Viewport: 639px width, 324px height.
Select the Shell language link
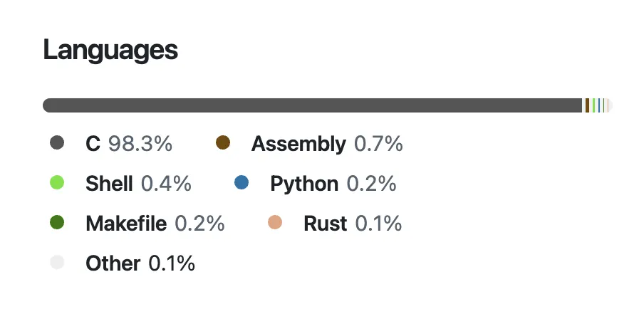(x=109, y=184)
